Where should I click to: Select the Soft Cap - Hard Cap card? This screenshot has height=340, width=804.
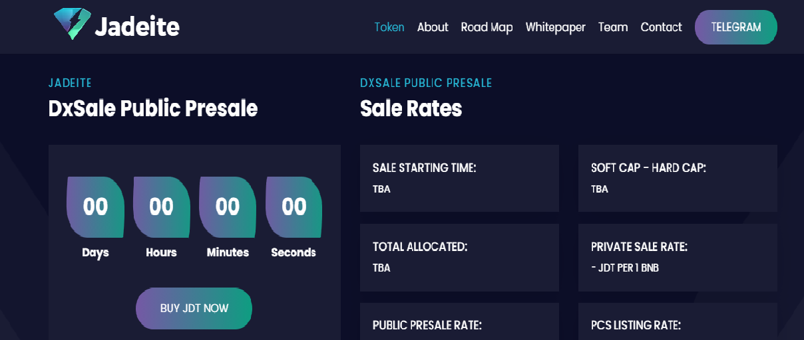(678, 178)
